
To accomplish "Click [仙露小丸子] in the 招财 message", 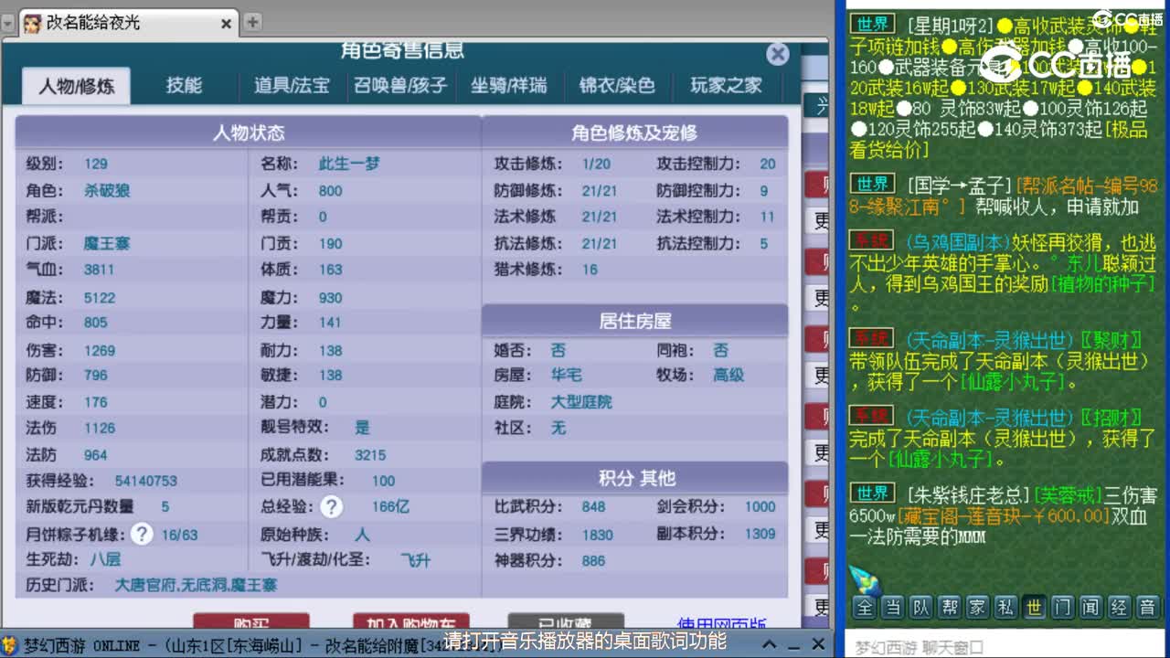I will pyautogui.click(x=942, y=459).
